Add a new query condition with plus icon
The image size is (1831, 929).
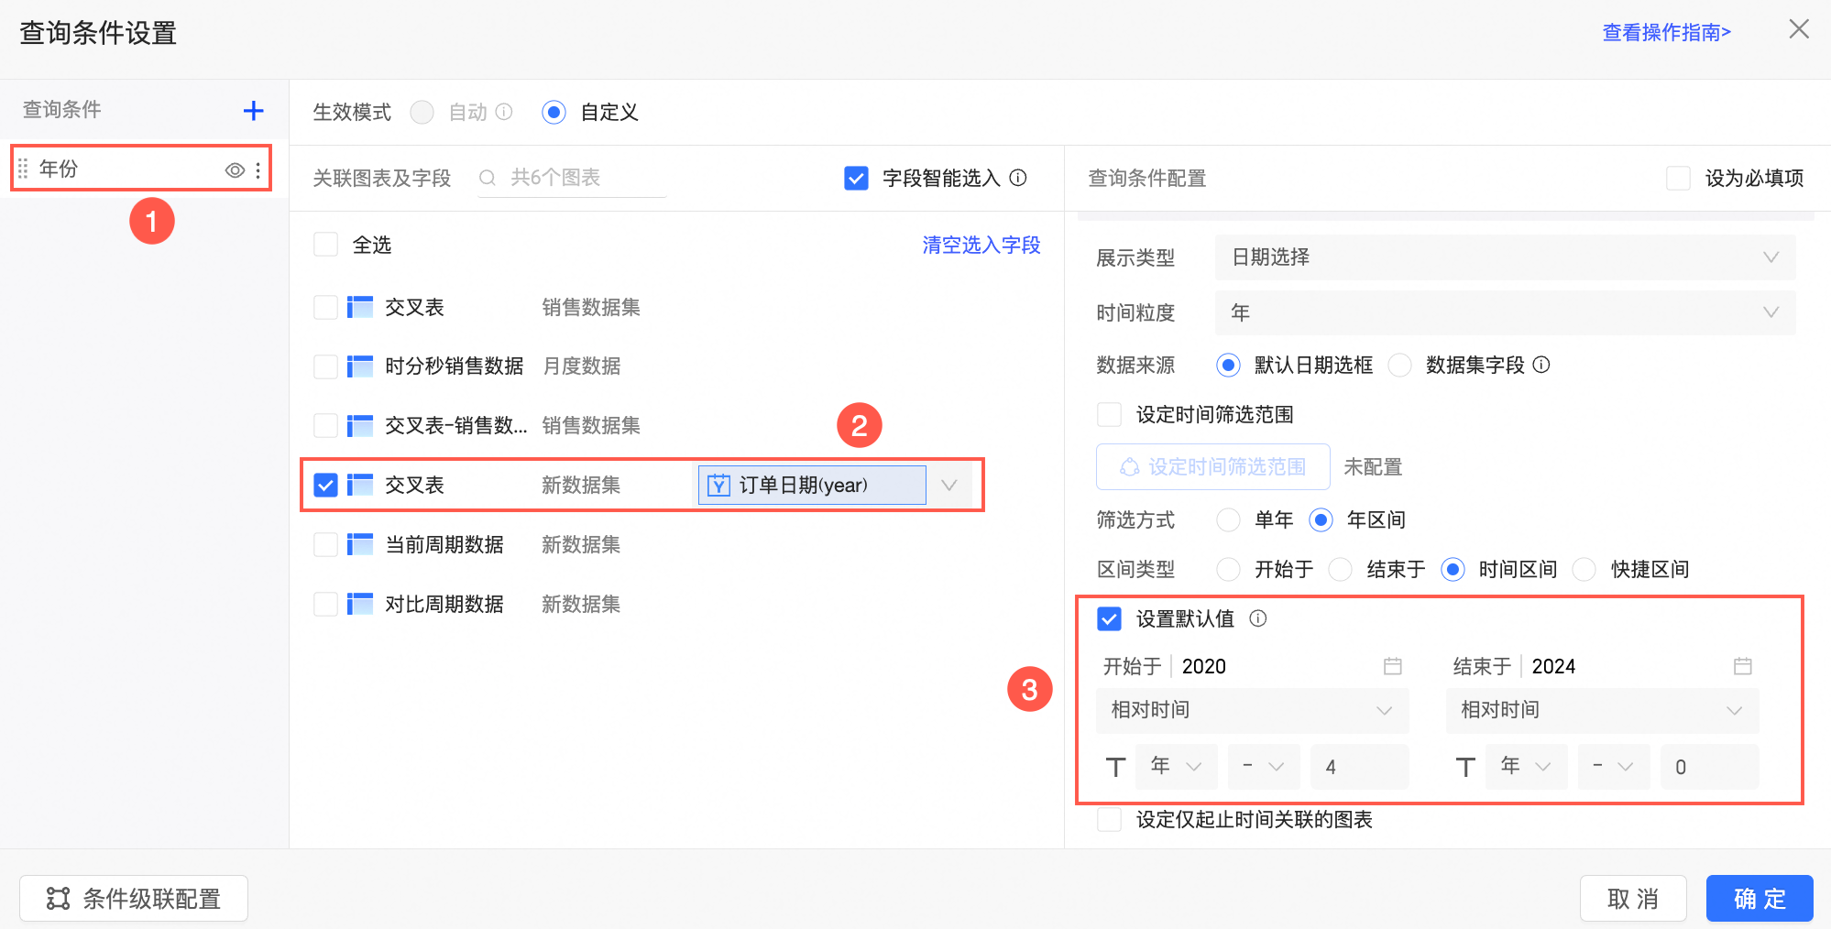(x=253, y=111)
